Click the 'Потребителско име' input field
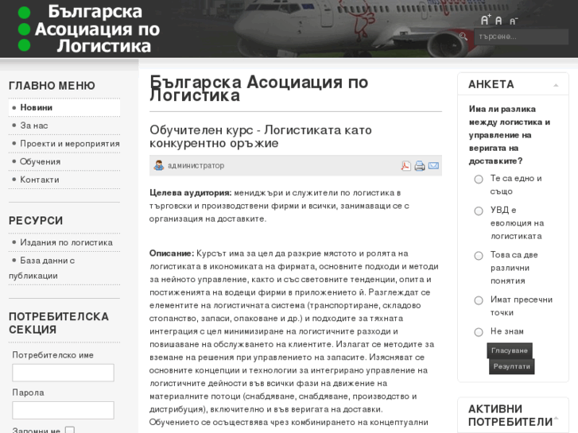The height and width of the screenshot is (433, 578). coord(63,373)
